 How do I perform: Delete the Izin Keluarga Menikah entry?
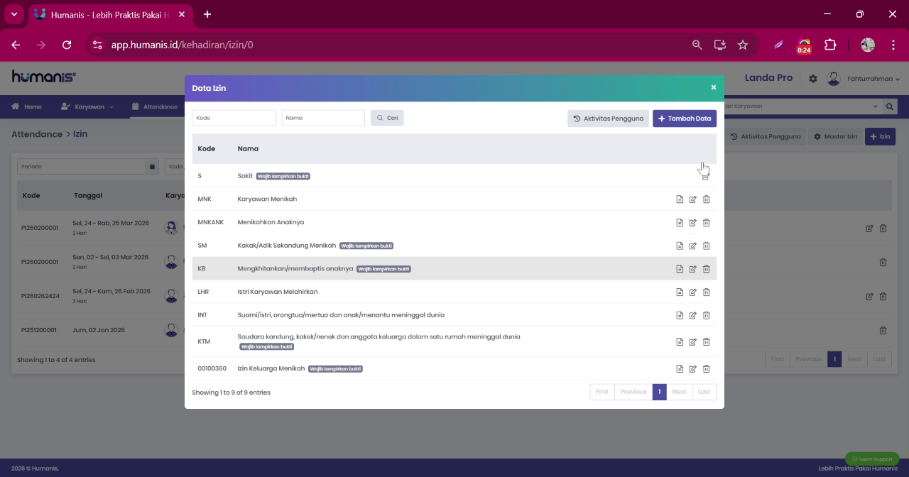tap(706, 368)
